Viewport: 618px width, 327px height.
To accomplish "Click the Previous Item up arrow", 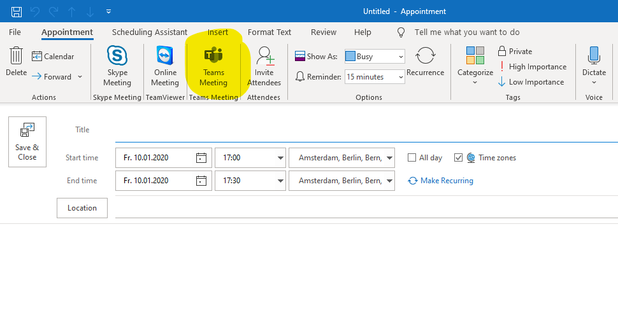I will click(72, 12).
